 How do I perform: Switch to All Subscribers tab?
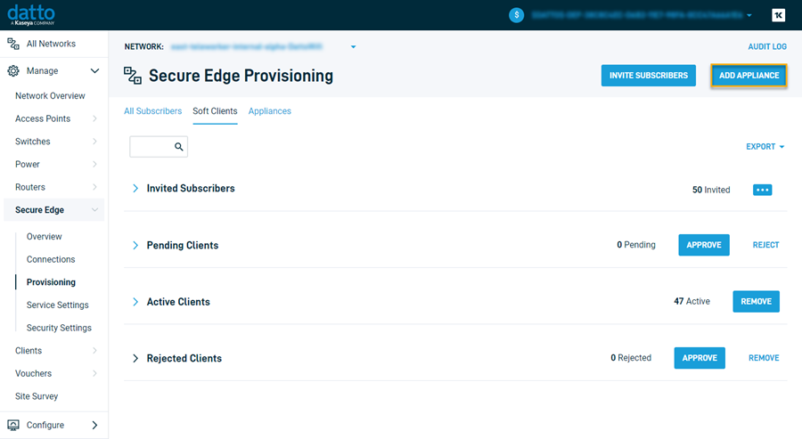[x=153, y=111]
